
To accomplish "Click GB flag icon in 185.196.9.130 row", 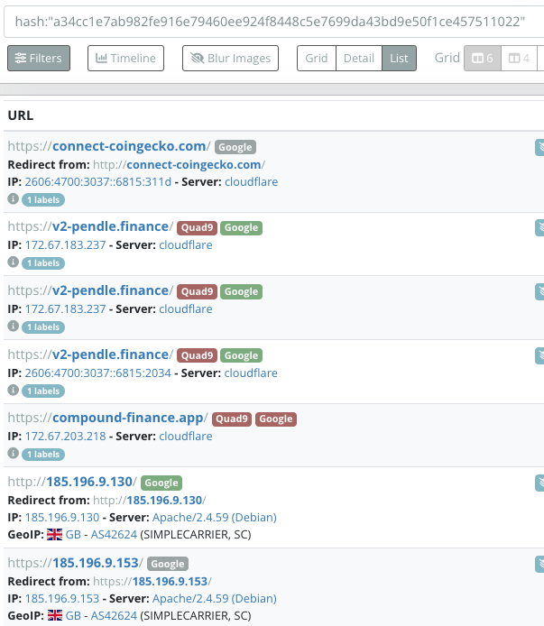I will [x=54, y=535].
